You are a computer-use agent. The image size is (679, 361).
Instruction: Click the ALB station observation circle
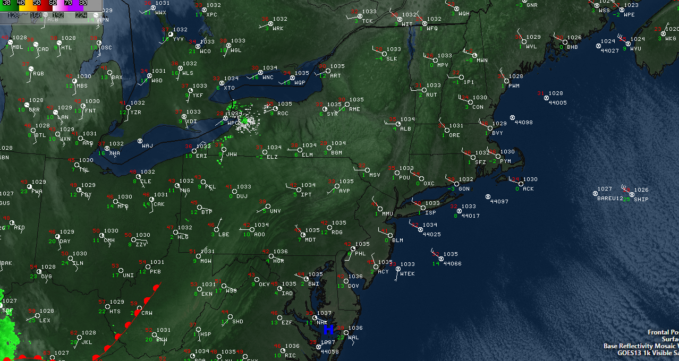pyautogui.click(x=395, y=123)
